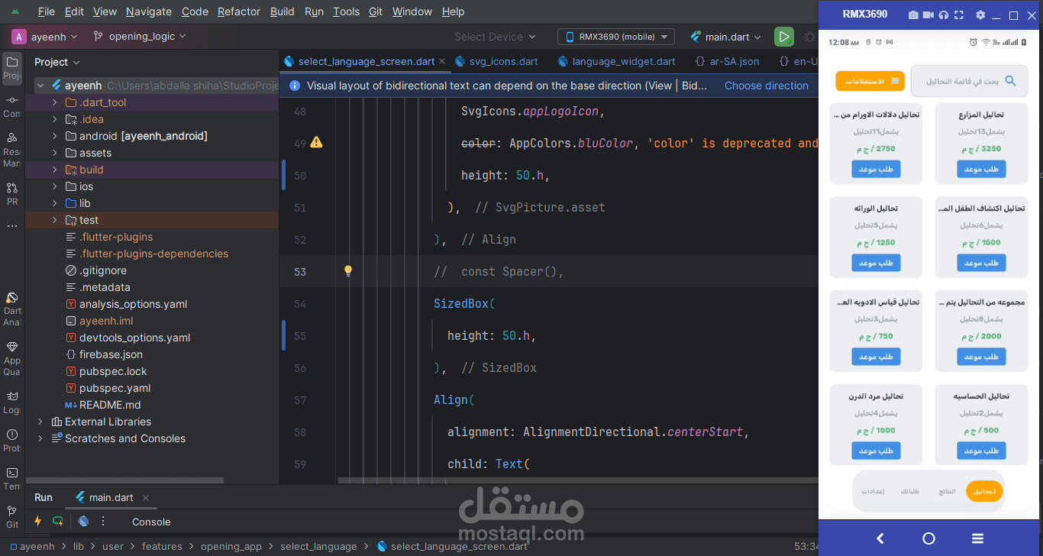The width and height of the screenshot is (1043, 556).
Task: Book appointment on تحاليل الحساسيه card
Action: click(x=981, y=451)
